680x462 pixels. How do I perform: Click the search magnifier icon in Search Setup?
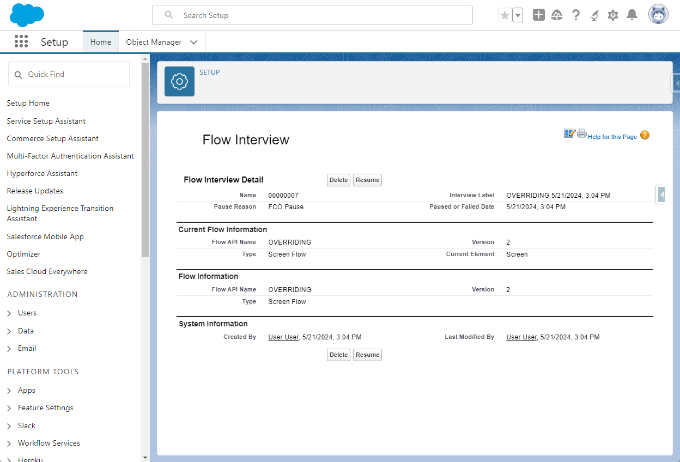pyautogui.click(x=169, y=15)
